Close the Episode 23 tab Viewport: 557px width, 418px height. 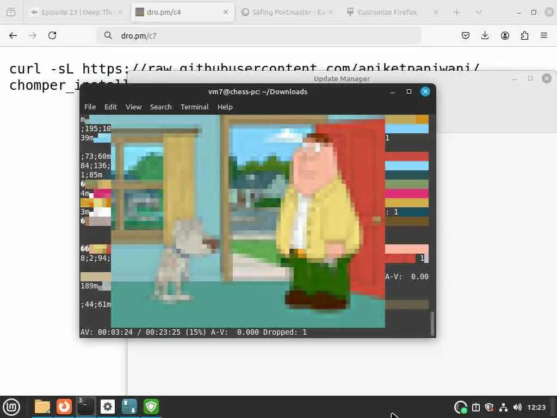pos(120,13)
